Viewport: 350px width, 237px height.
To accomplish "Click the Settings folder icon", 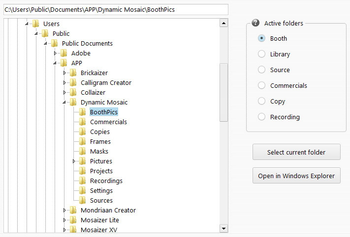I will click(83, 190).
